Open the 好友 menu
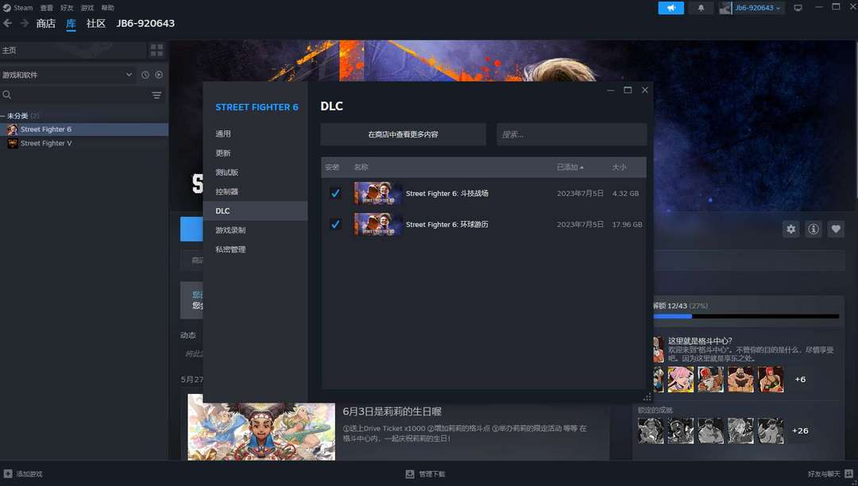 67,8
